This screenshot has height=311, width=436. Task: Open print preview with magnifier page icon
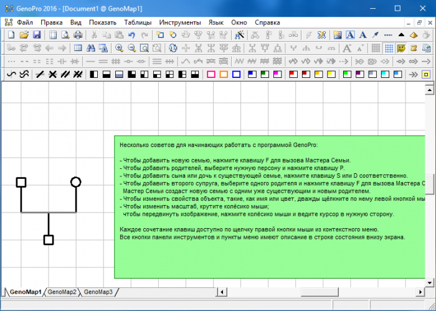65,35
